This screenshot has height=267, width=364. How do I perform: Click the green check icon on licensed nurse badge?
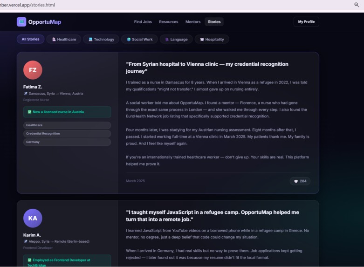[x=29, y=112]
